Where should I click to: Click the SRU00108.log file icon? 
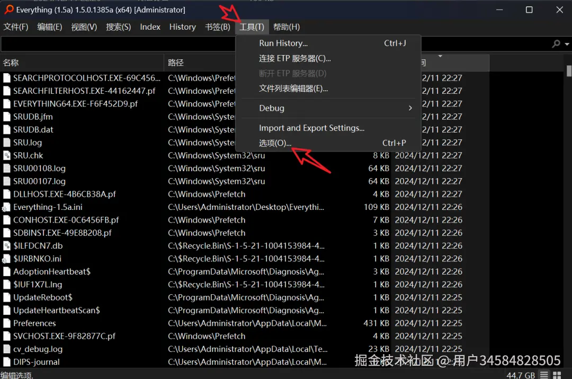[x=6, y=169]
